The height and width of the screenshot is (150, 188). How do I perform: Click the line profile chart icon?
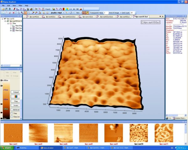pos(18,9)
